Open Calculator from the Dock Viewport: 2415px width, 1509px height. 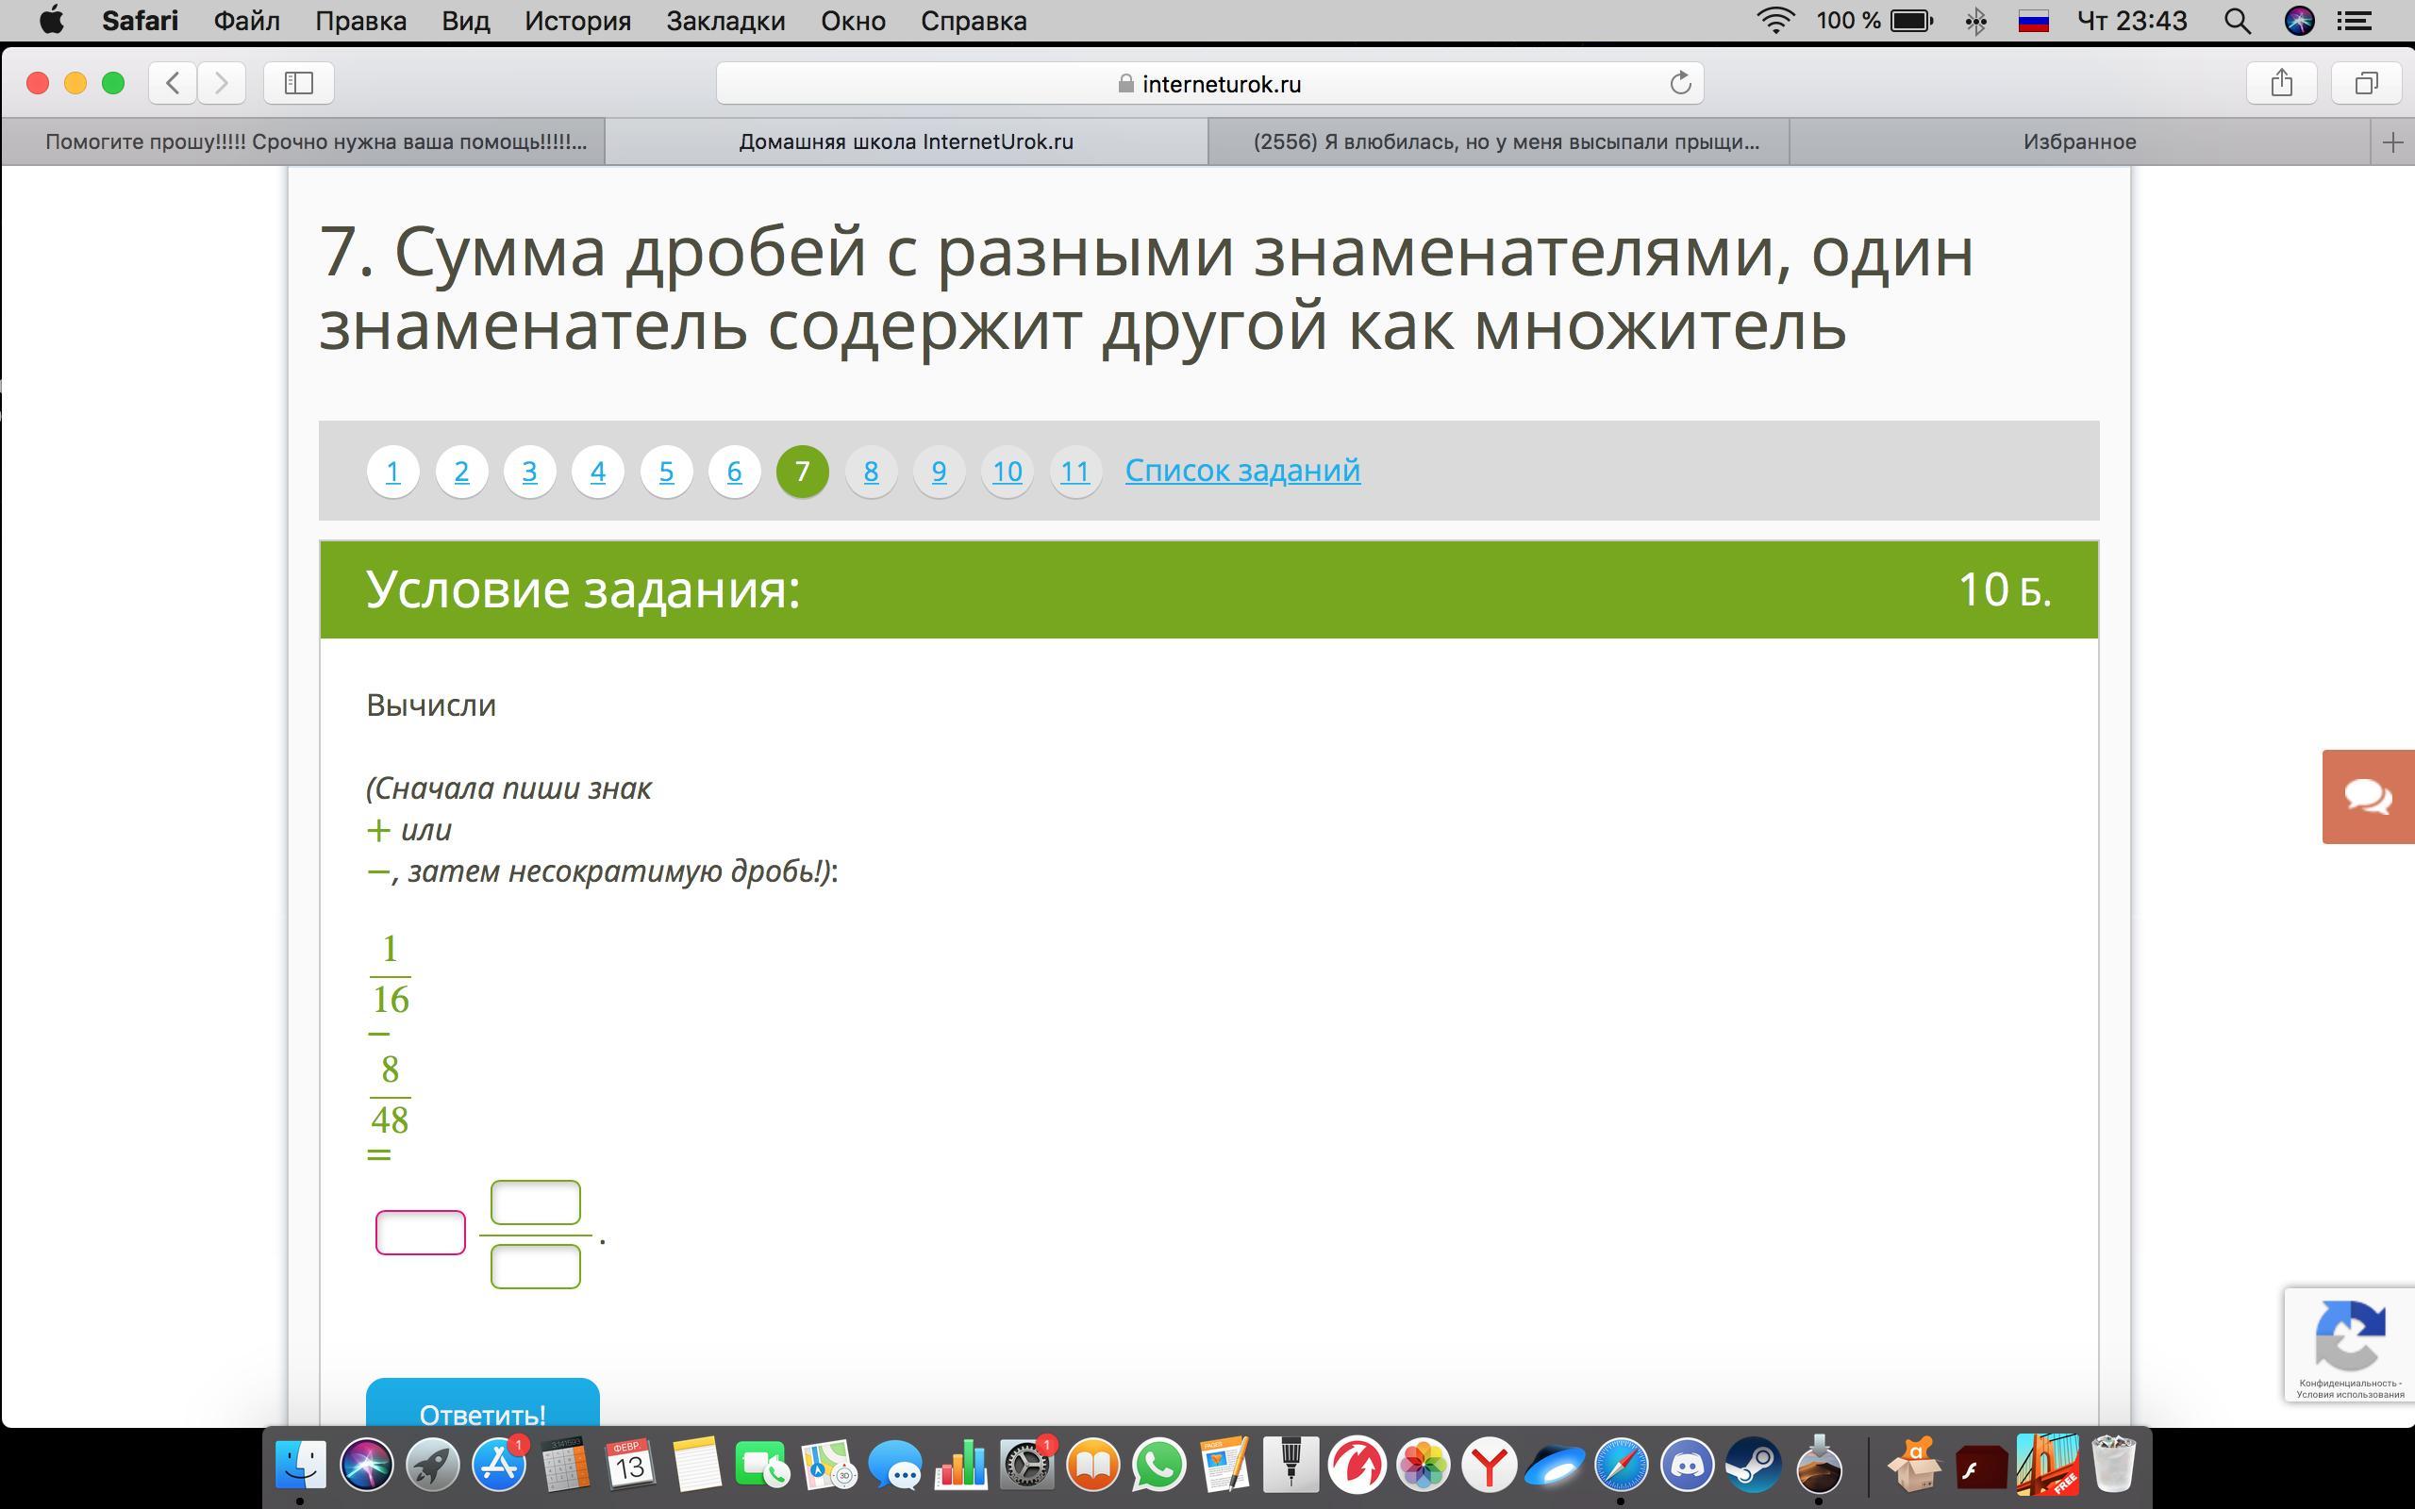pyautogui.click(x=565, y=1465)
